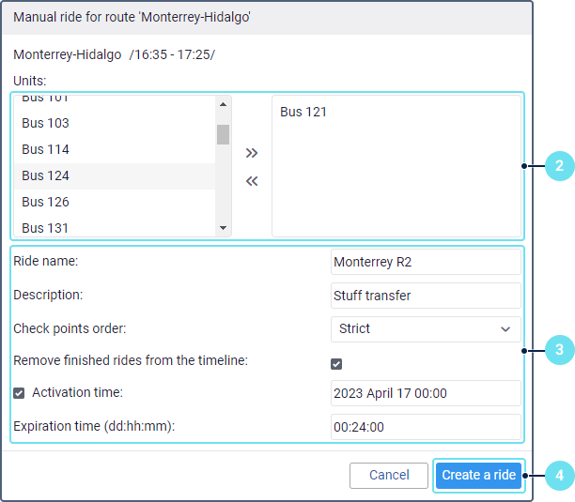The width and height of the screenshot is (575, 502).
Task: Click callout marker number 4
Action: [x=559, y=475]
